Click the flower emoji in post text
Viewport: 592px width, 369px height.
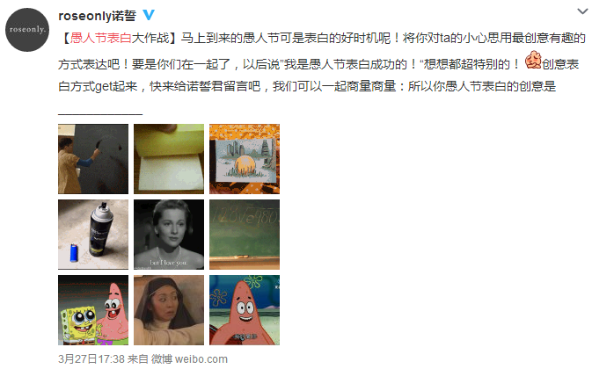533,60
